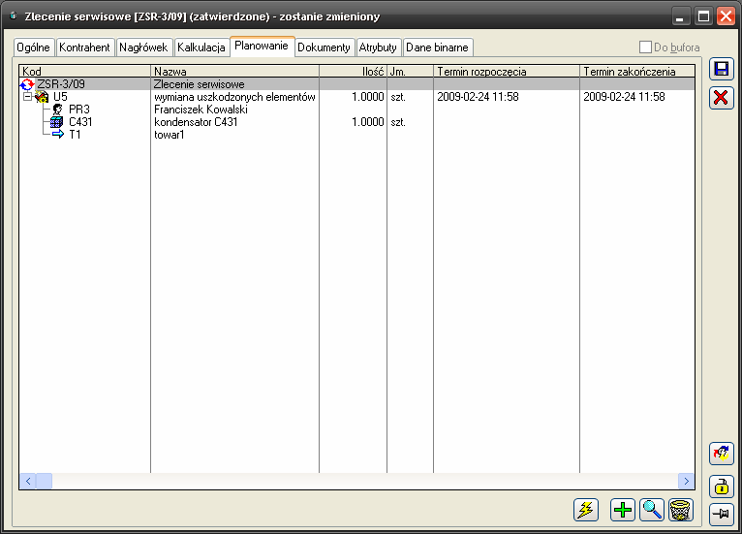Click the text 'Zlecenie serwisowe' in the Nazwa column

click(x=199, y=84)
